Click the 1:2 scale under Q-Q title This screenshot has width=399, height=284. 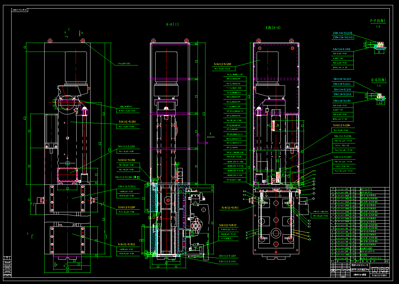pos(379,85)
